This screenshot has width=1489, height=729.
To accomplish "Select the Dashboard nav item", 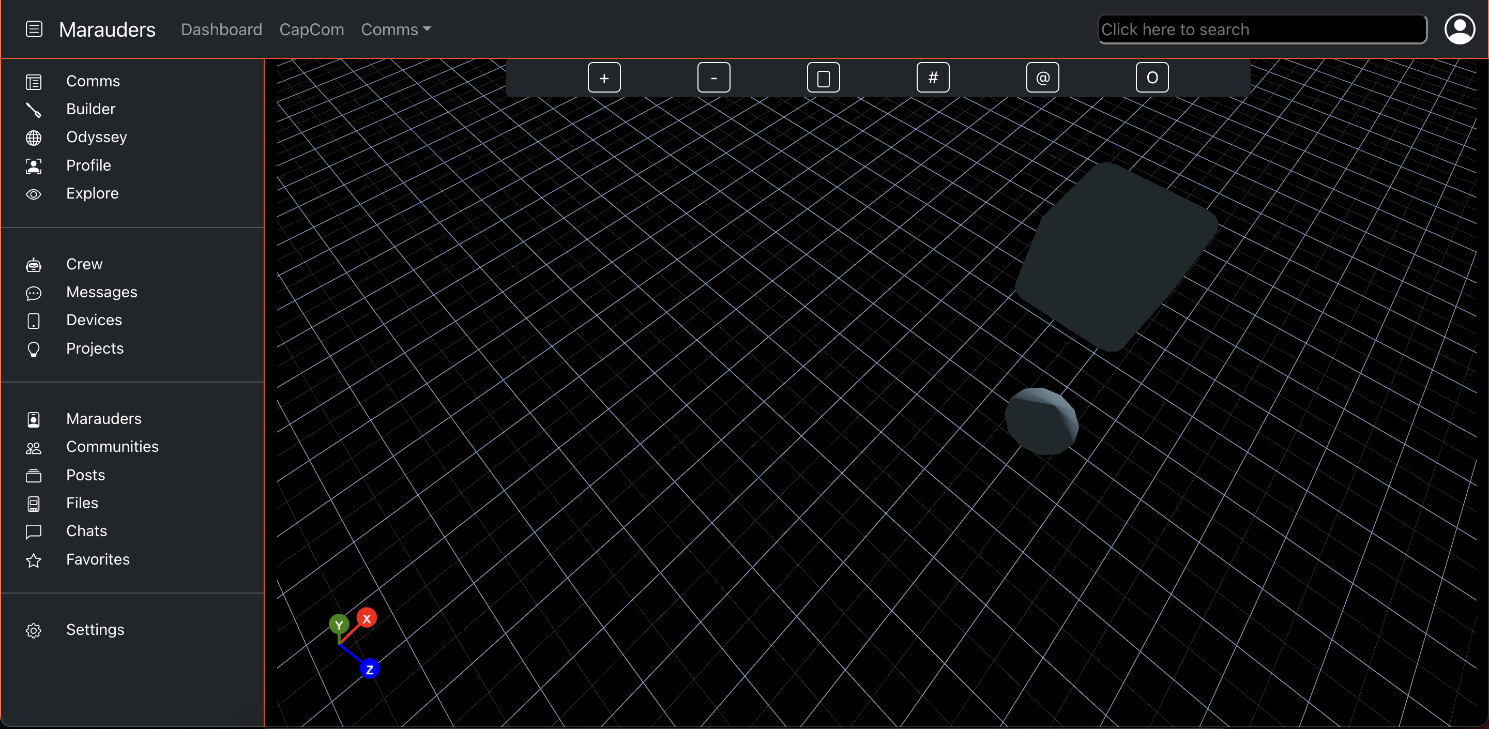I will (x=221, y=29).
